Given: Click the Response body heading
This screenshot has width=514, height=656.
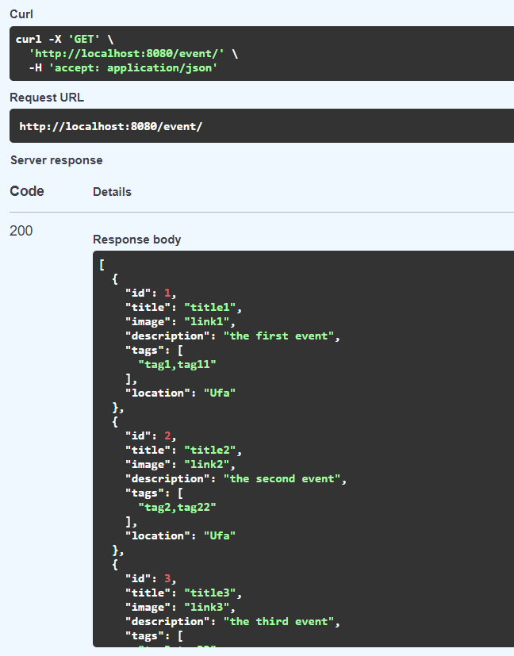Looking at the screenshot, I should click(x=136, y=240).
